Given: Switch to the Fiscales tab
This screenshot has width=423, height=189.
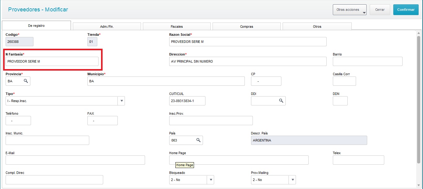Looking at the screenshot, I should click(x=177, y=27).
